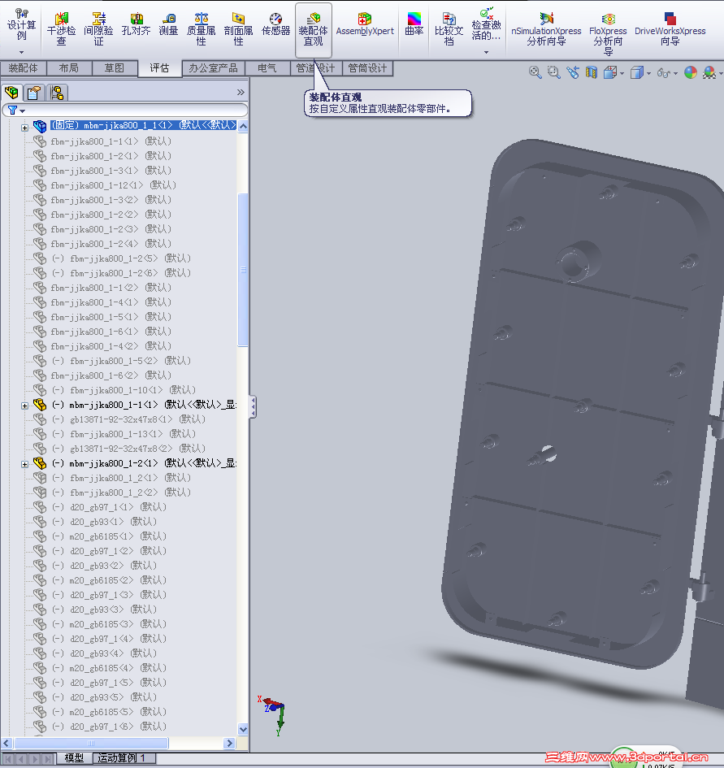Image resolution: width=724 pixels, height=768 pixels.
Task: Click tree horizontal scrollbar left arrow
Action: [7, 743]
